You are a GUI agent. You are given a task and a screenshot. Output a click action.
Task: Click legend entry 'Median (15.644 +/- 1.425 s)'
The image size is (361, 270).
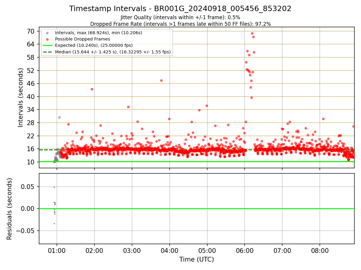(113, 52)
